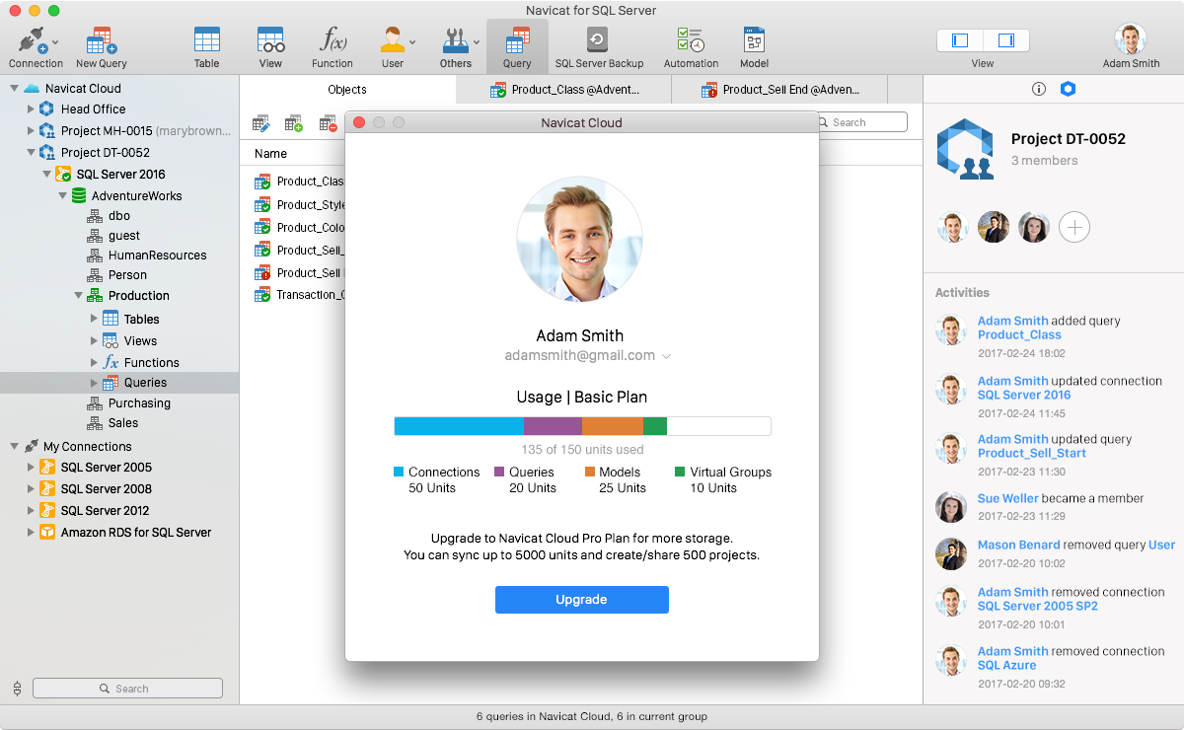The width and height of the screenshot is (1184, 730).
Task: Click the blue Upgrade button
Action: click(582, 600)
